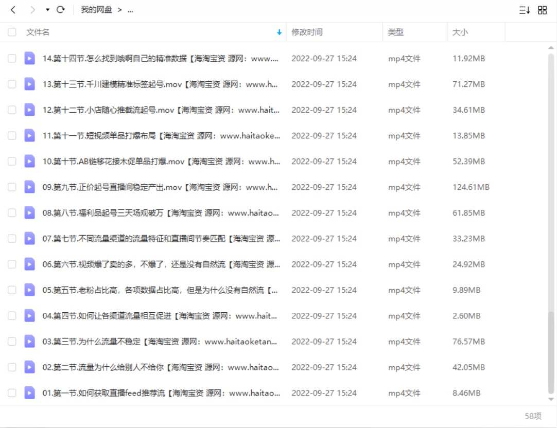Viewport: 557px width, 428px height.
Task: Select file name 08.第八节.福利品起号
Action: 161,213
